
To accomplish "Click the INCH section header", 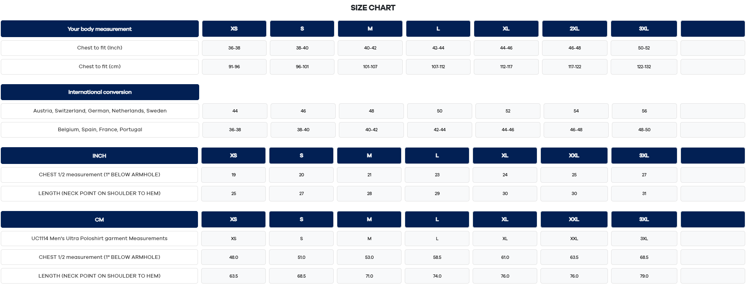I will [99, 156].
